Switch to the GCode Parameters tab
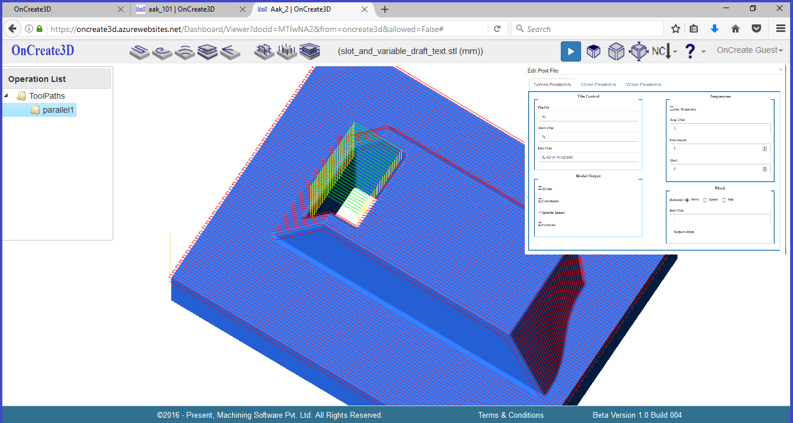 click(598, 85)
